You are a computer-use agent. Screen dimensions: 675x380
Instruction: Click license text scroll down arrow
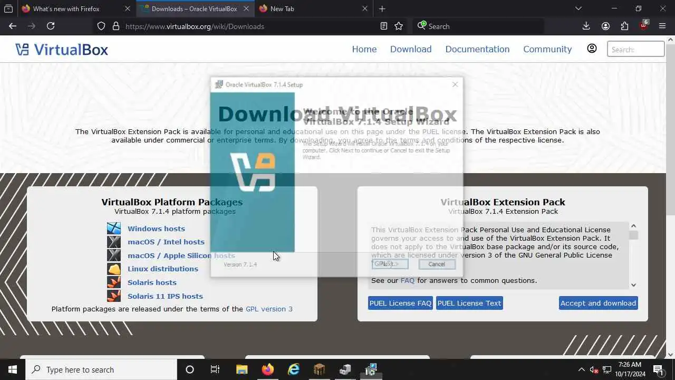633,285
